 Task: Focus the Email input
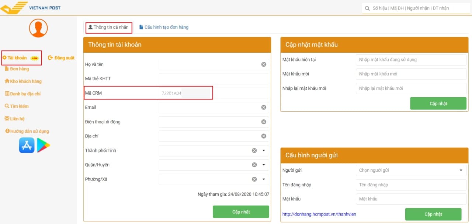[214, 108]
